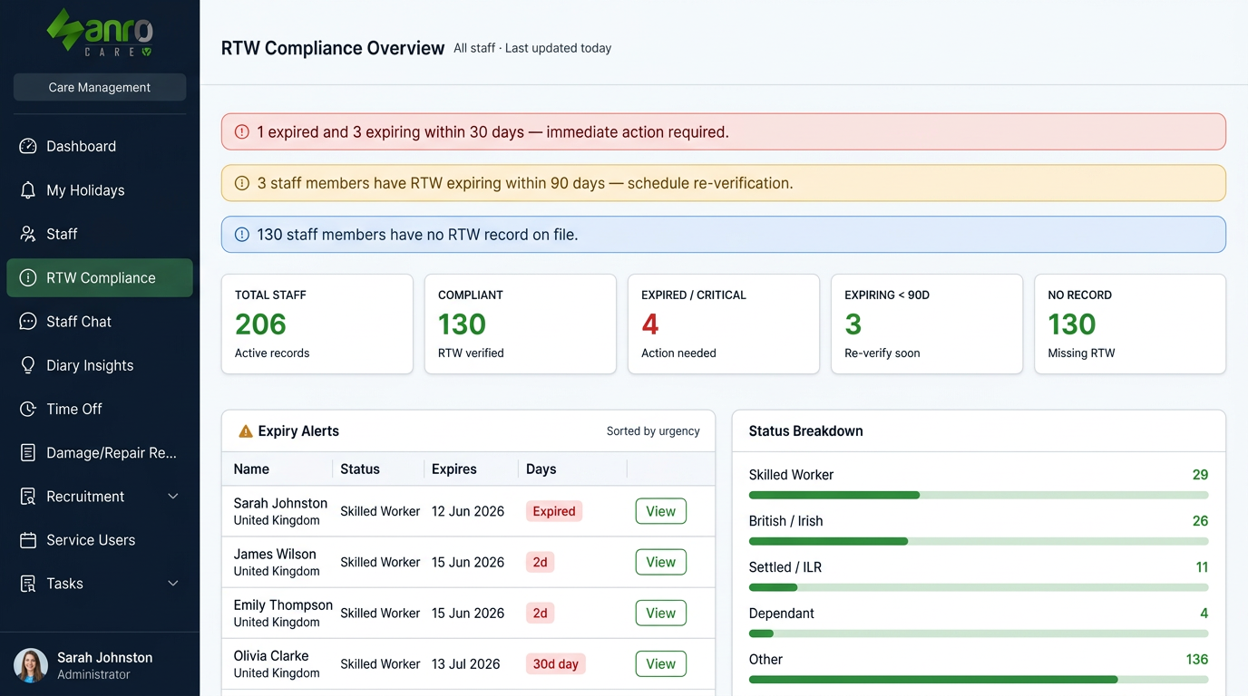Click James Wilson's 2d badge
1248x696 pixels.
540,562
